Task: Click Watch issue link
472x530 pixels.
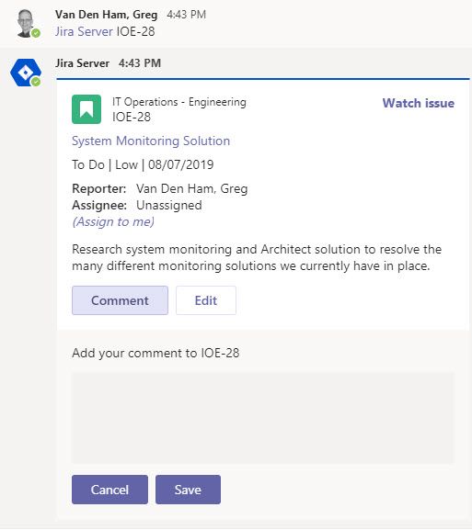Action: coord(419,103)
